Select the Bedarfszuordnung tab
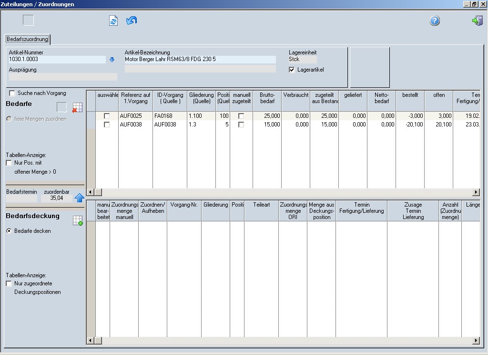The width and height of the screenshot is (488, 355). pyautogui.click(x=28, y=39)
